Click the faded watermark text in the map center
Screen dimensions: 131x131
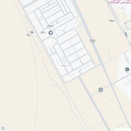(x=66, y=65)
